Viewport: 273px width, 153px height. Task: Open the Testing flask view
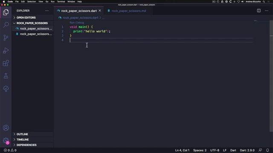(x=6, y=76)
